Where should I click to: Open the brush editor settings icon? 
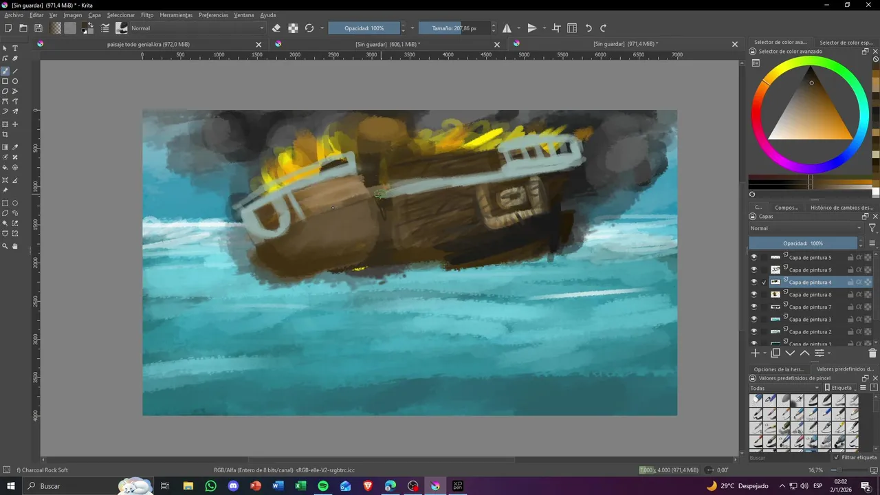pos(105,28)
